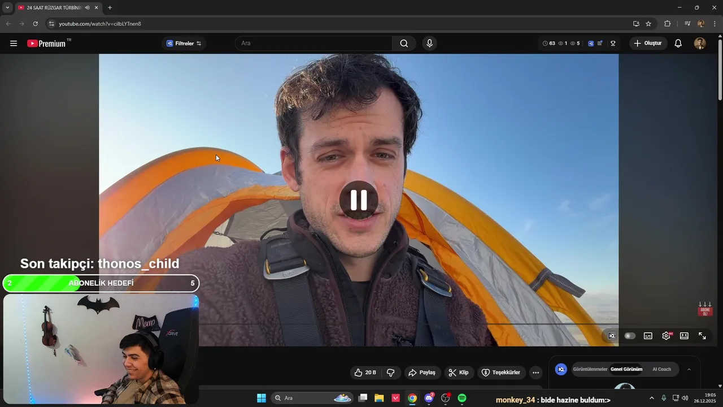Select the '24 SAAT RÜZGAR TÜRBİNİ' tab
Screen dimensions: 723x407
(x=54, y=7)
